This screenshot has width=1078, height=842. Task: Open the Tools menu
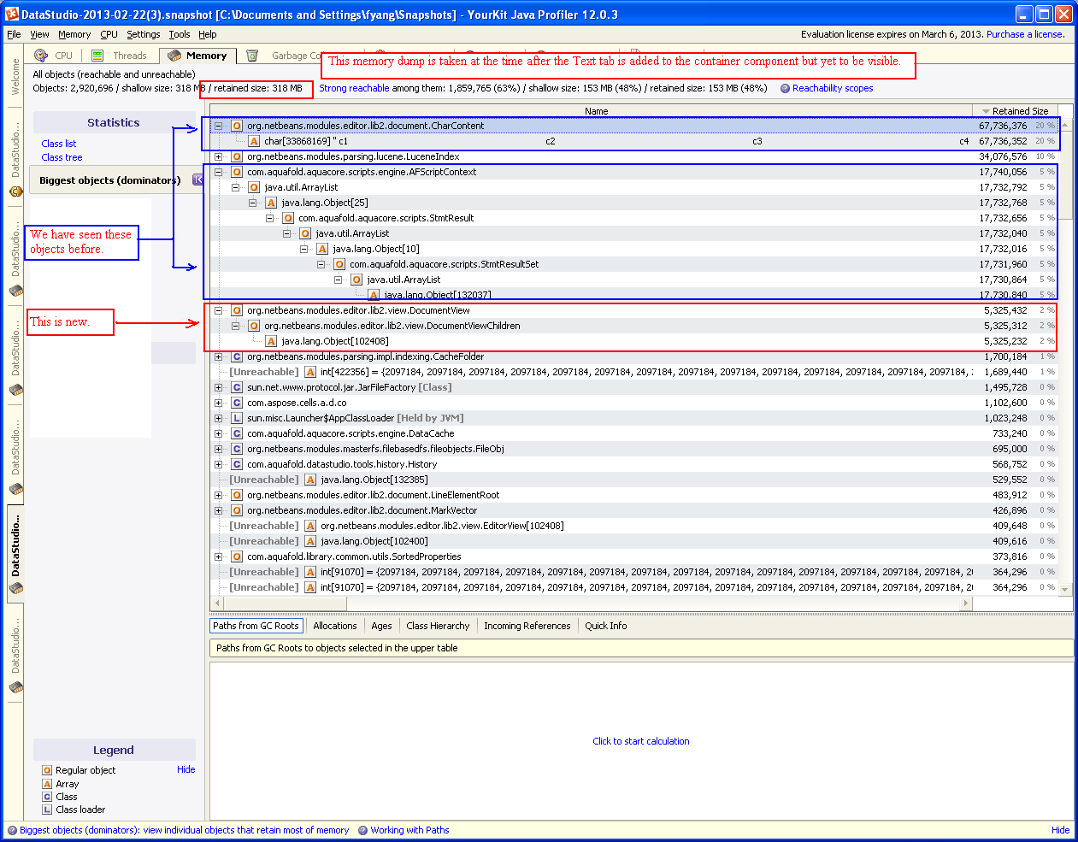tap(180, 34)
